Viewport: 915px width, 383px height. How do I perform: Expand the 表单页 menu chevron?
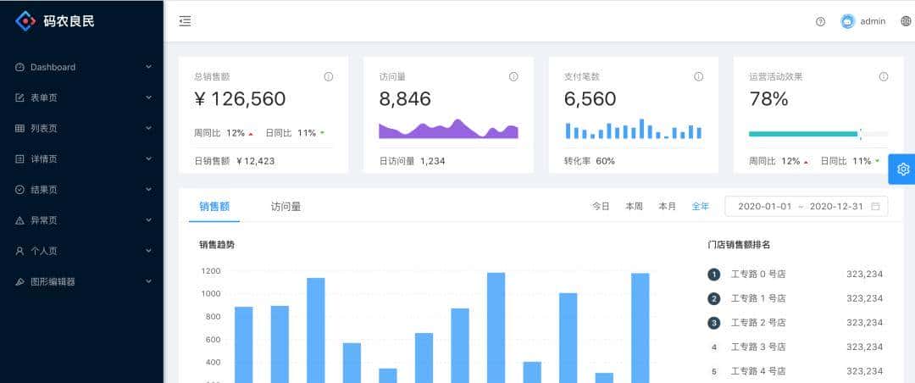click(149, 97)
